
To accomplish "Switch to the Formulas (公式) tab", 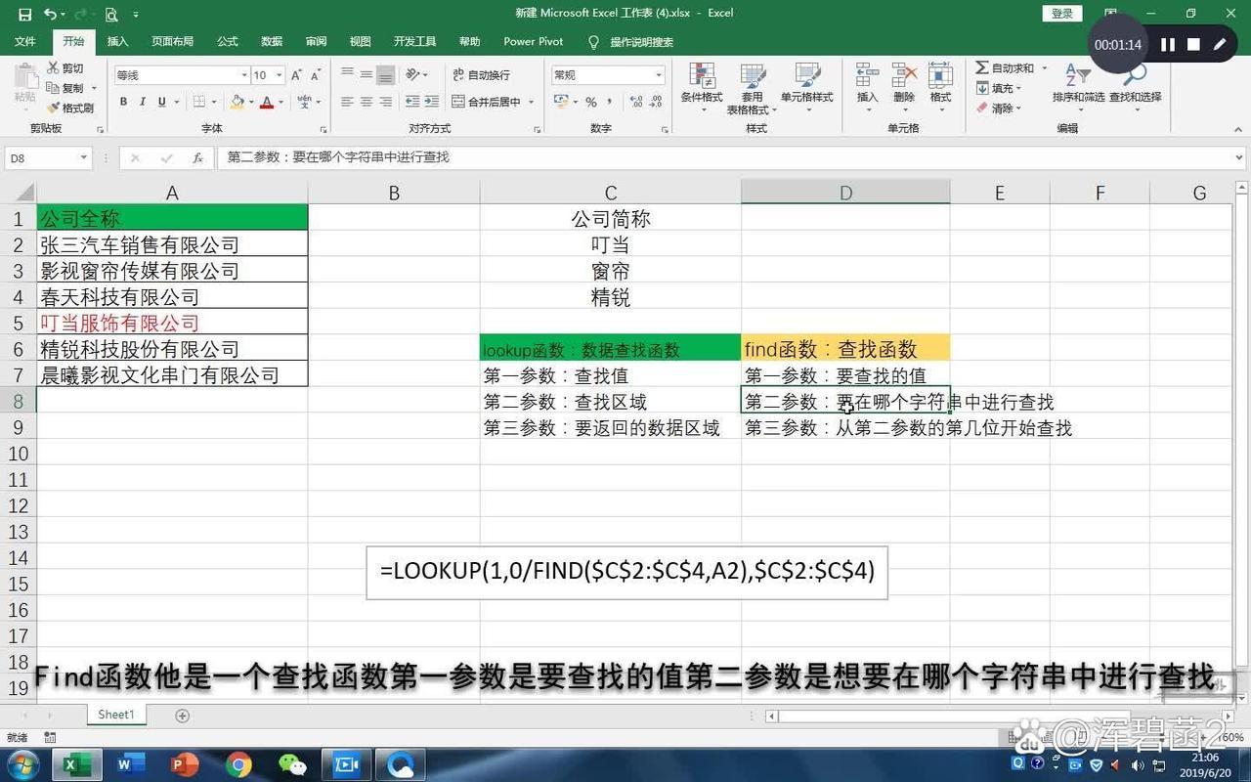I will point(228,42).
